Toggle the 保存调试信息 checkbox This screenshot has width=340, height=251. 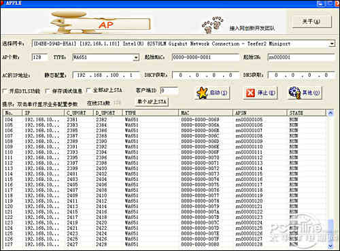[47, 91]
